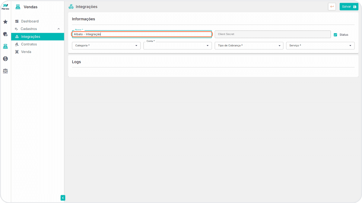Image resolution: width=362 pixels, height=203 pixels.
Task: Click the orange back arrow icon
Action: pyautogui.click(x=332, y=7)
